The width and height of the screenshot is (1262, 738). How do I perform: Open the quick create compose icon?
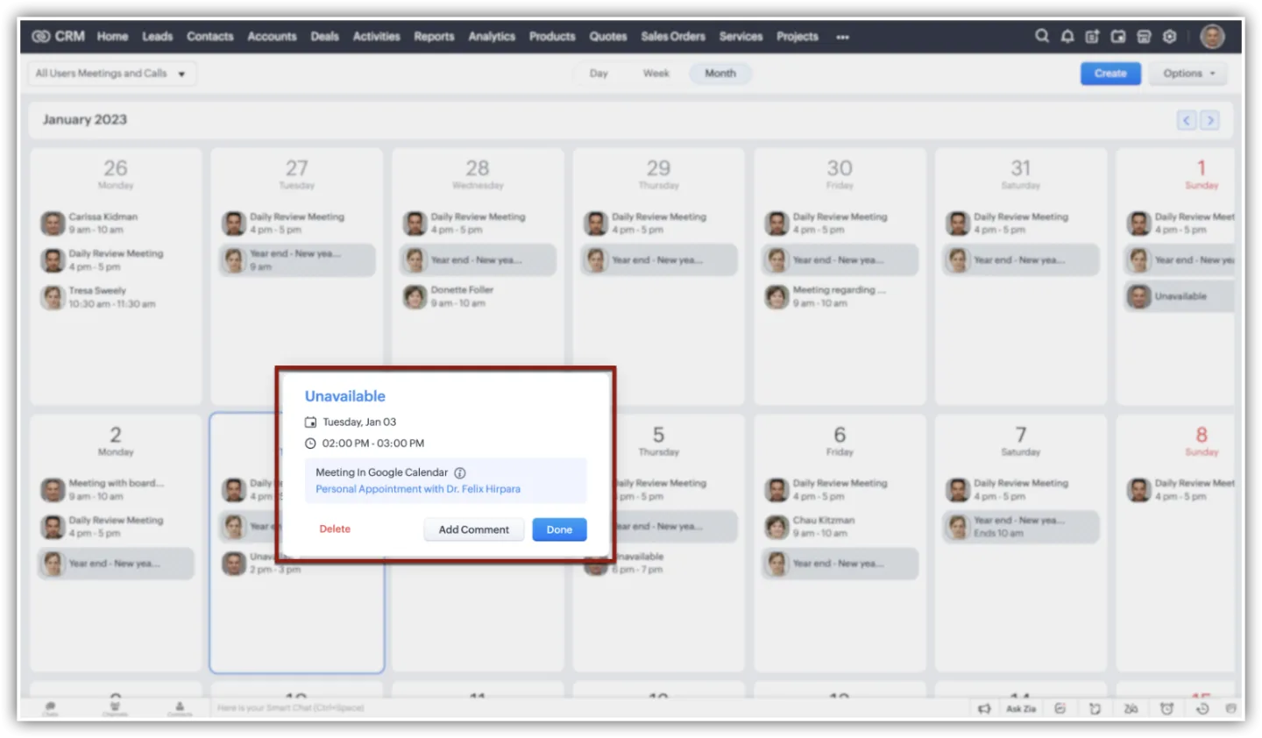pos(1092,37)
